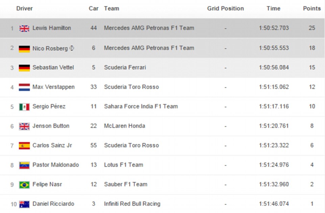Click the Team column header
Image resolution: width=325 pixels, height=213 pixels.
tap(111, 8)
